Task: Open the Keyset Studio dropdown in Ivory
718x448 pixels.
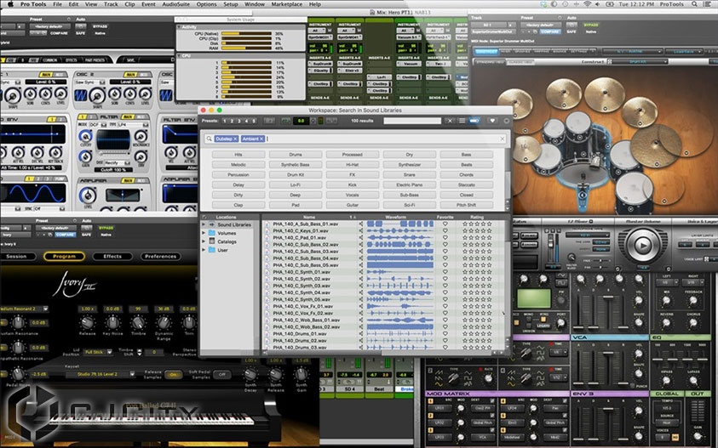Action: pos(97,374)
